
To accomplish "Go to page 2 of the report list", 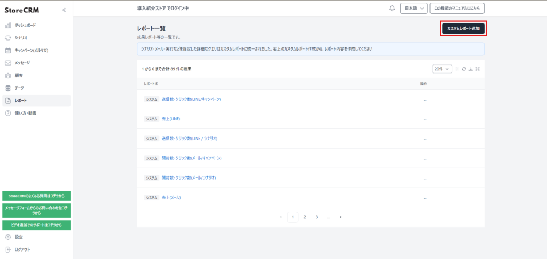I will [304, 217].
